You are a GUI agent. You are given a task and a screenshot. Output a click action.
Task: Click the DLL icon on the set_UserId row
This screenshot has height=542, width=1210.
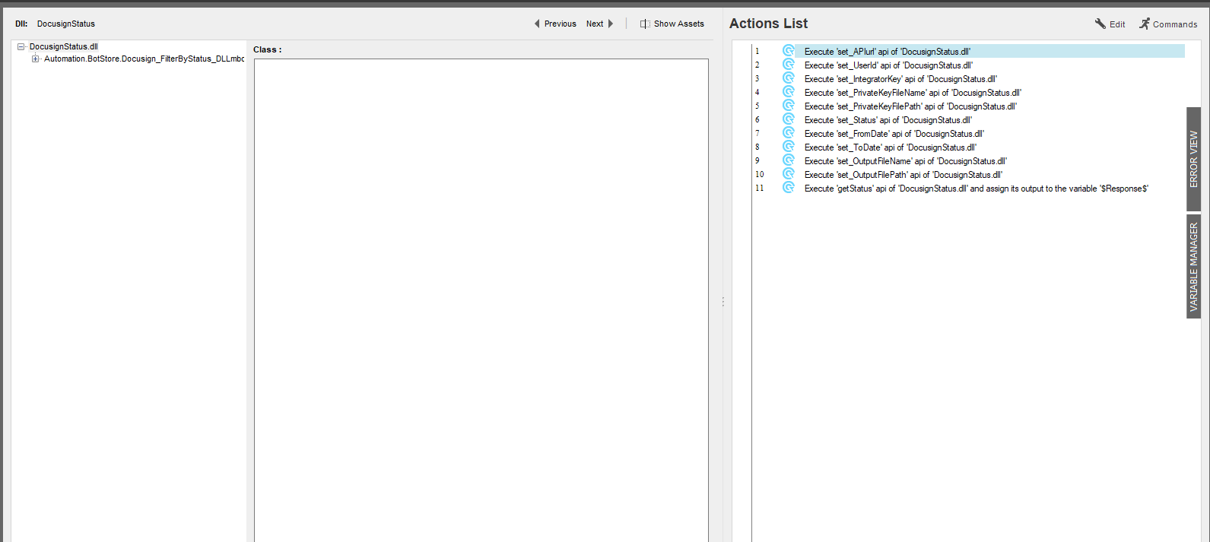(x=789, y=65)
